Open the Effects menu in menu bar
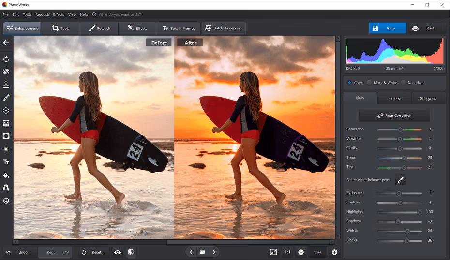Viewport: 450px width, 260px height. click(x=59, y=14)
